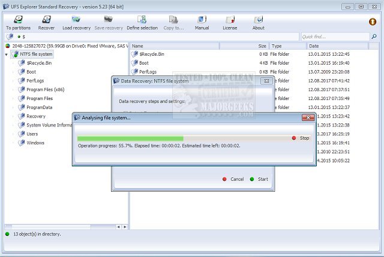The image size is (384, 257).
Task: Open the Define selection tool
Action: [142, 23]
